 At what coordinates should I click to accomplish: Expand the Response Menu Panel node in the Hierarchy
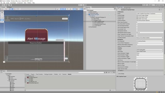(x=93, y=24)
